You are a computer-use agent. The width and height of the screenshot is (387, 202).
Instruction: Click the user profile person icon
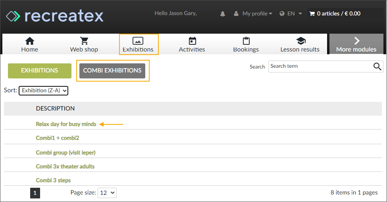(x=236, y=13)
